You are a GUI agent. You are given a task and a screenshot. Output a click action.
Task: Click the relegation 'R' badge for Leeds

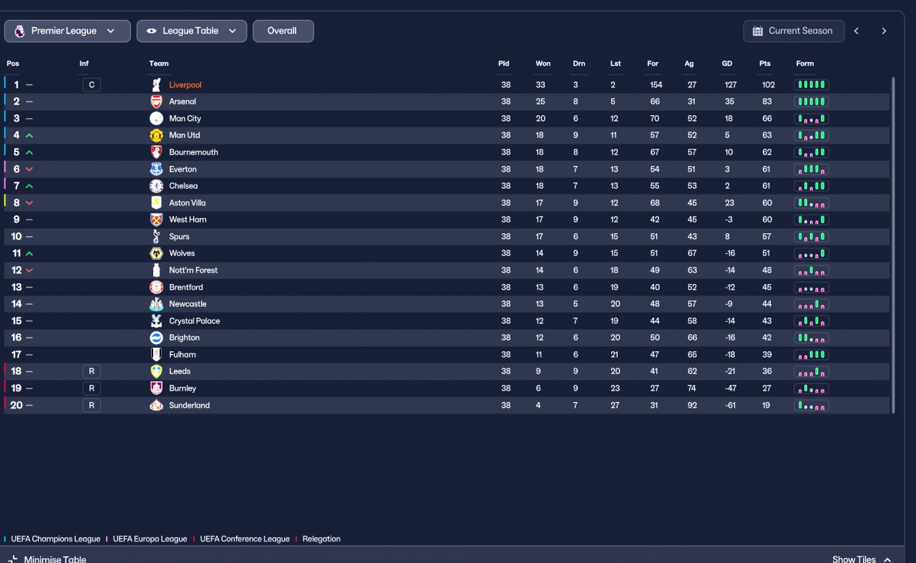coord(92,371)
